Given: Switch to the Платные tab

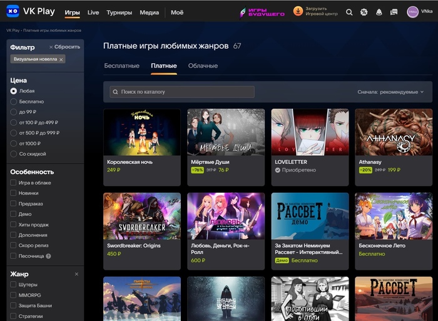Looking at the screenshot, I should [x=164, y=66].
